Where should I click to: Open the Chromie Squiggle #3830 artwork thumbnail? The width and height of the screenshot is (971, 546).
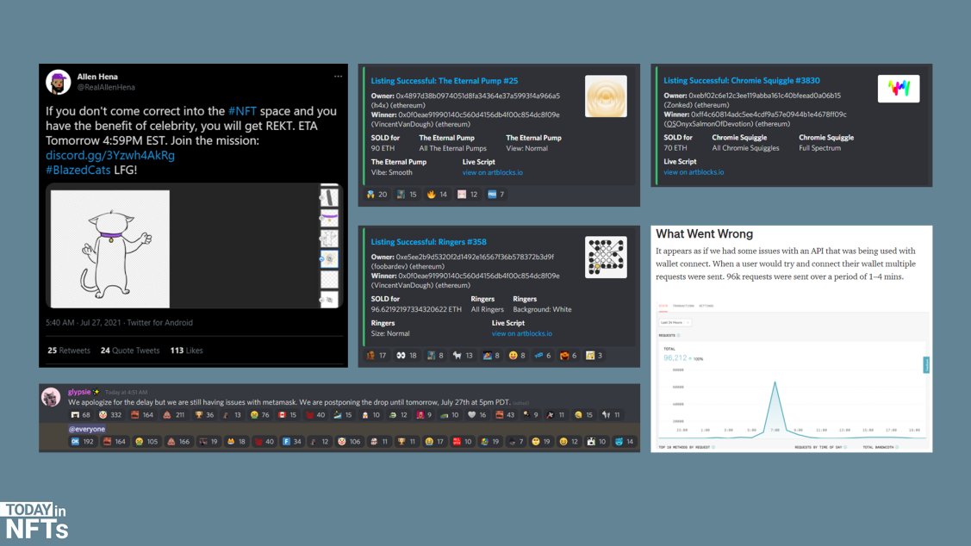pos(899,89)
